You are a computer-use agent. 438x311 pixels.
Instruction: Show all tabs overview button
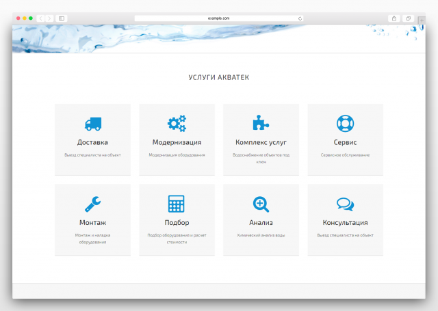409,18
